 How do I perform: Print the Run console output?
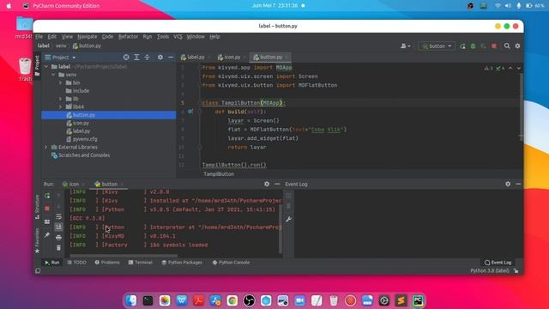click(58, 238)
